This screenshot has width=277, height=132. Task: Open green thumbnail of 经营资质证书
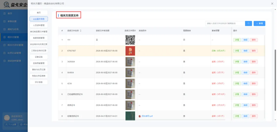click(x=130, y=116)
